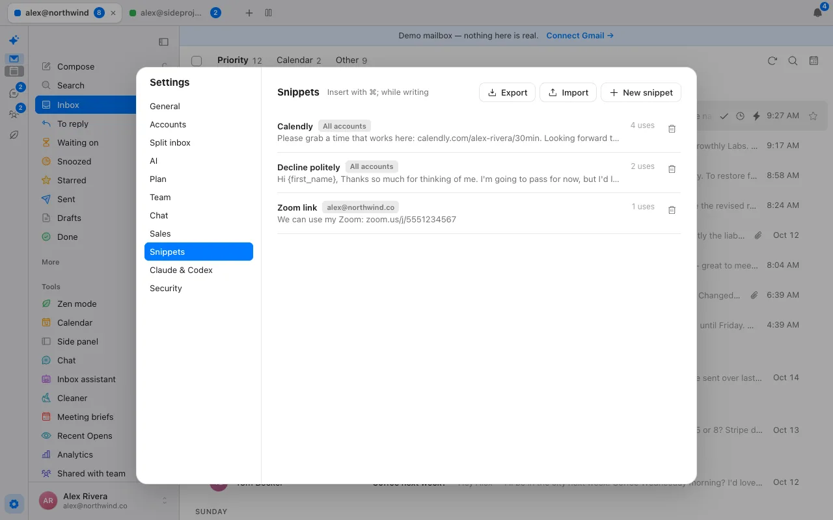Open the chat bubble icon in left rail
The height and width of the screenshot is (520, 833).
point(14,94)
